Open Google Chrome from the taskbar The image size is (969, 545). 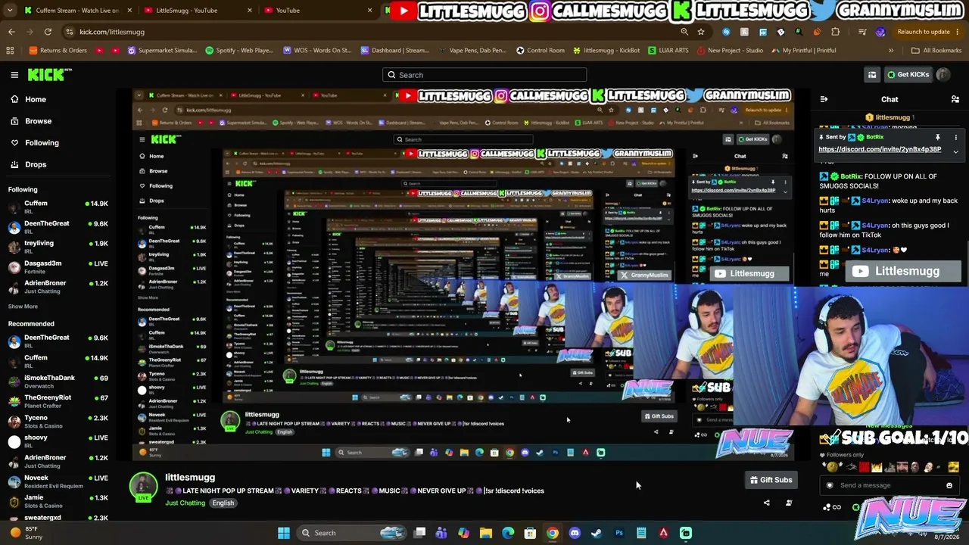(553, 533)
